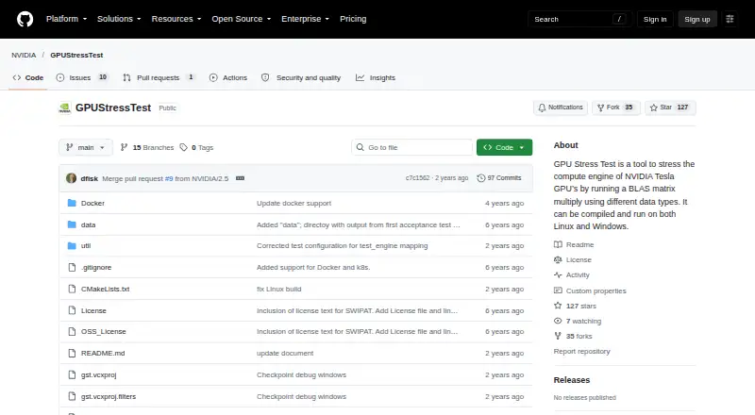
Task: Click the NVIDIA repository avatar icon
Action: pos(65,108)
